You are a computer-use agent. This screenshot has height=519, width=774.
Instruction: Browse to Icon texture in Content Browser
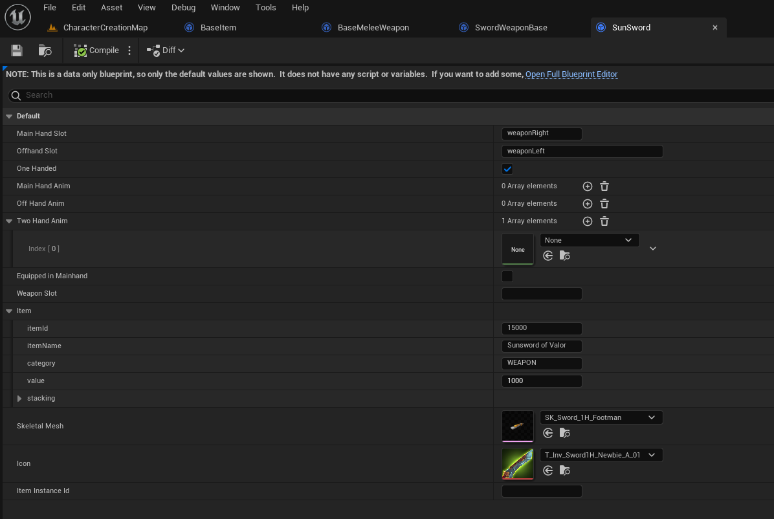click(x=565, y=470)
